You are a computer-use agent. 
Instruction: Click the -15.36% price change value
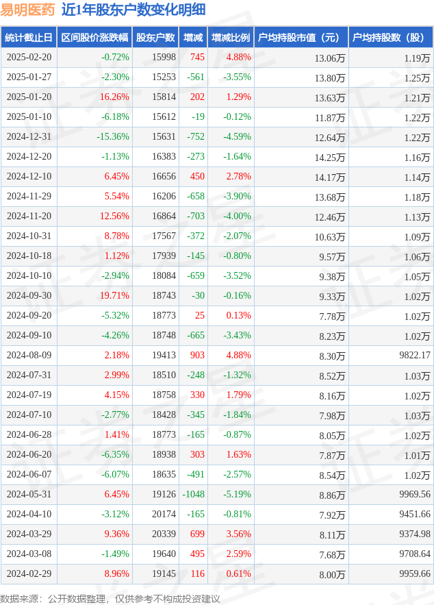tap(112, 137)
